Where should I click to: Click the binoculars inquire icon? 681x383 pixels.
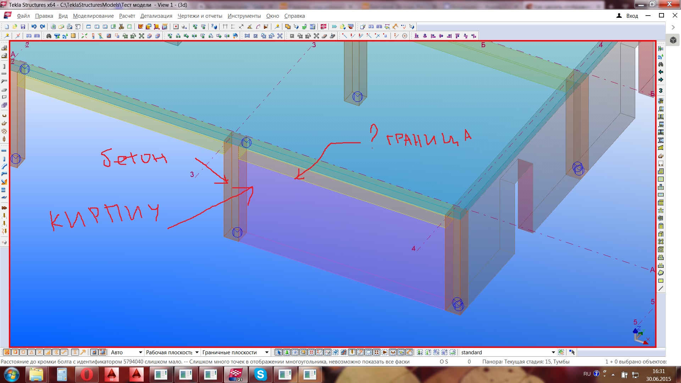tap(49, 36)
